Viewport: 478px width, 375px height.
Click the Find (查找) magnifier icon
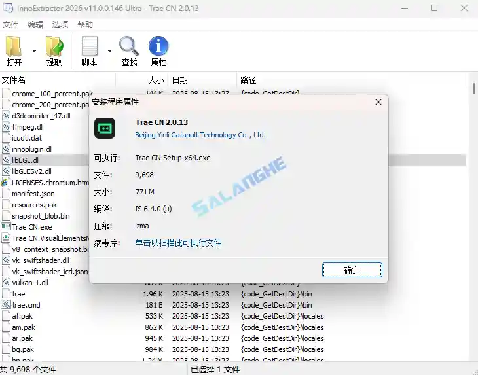[129, 46]
